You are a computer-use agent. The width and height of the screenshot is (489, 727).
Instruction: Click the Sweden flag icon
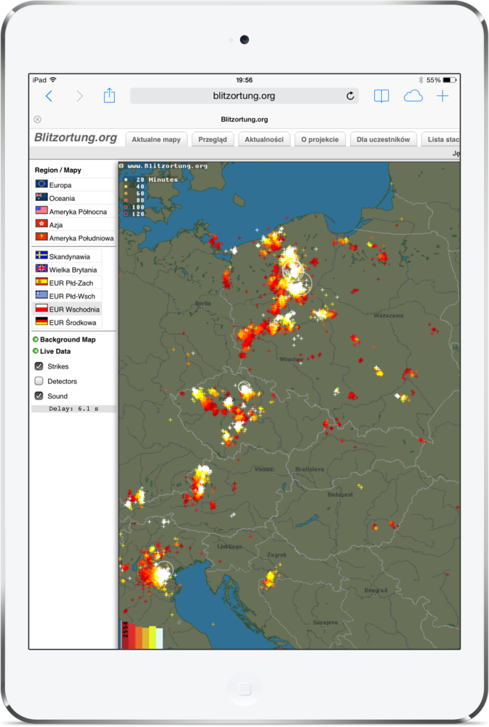pos(41,255)
